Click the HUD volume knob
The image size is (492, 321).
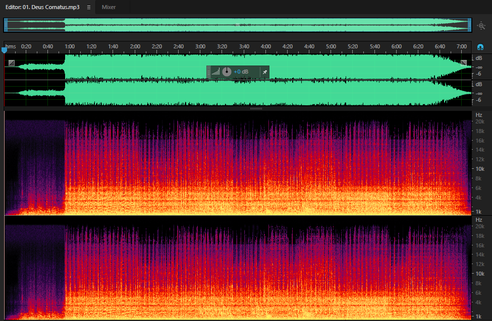pos(227,72)
